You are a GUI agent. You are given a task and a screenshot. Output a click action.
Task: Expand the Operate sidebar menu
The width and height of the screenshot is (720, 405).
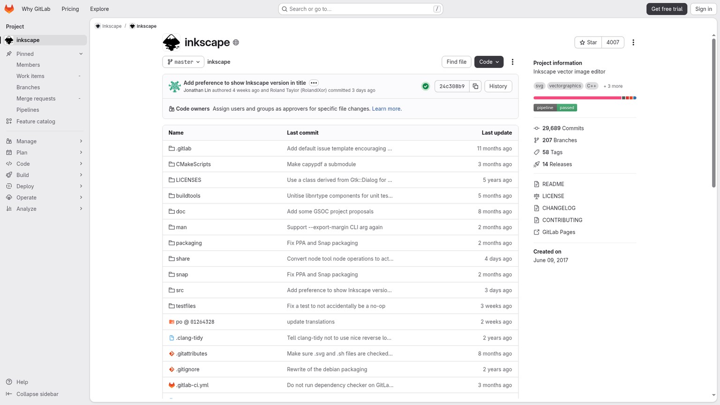tap(44, 197)
